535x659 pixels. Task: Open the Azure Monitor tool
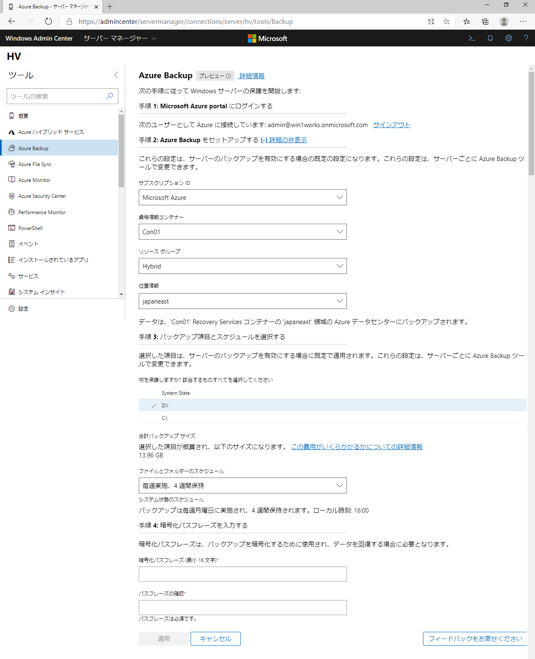(59, 180)
